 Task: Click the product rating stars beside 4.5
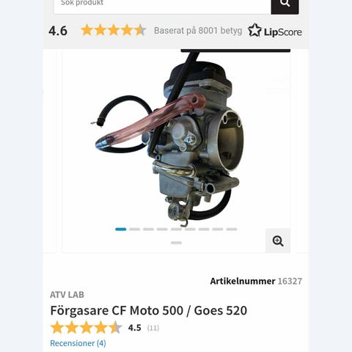[x=86, y=328]
